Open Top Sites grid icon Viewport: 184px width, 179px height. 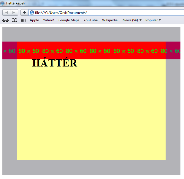[23, 20]
